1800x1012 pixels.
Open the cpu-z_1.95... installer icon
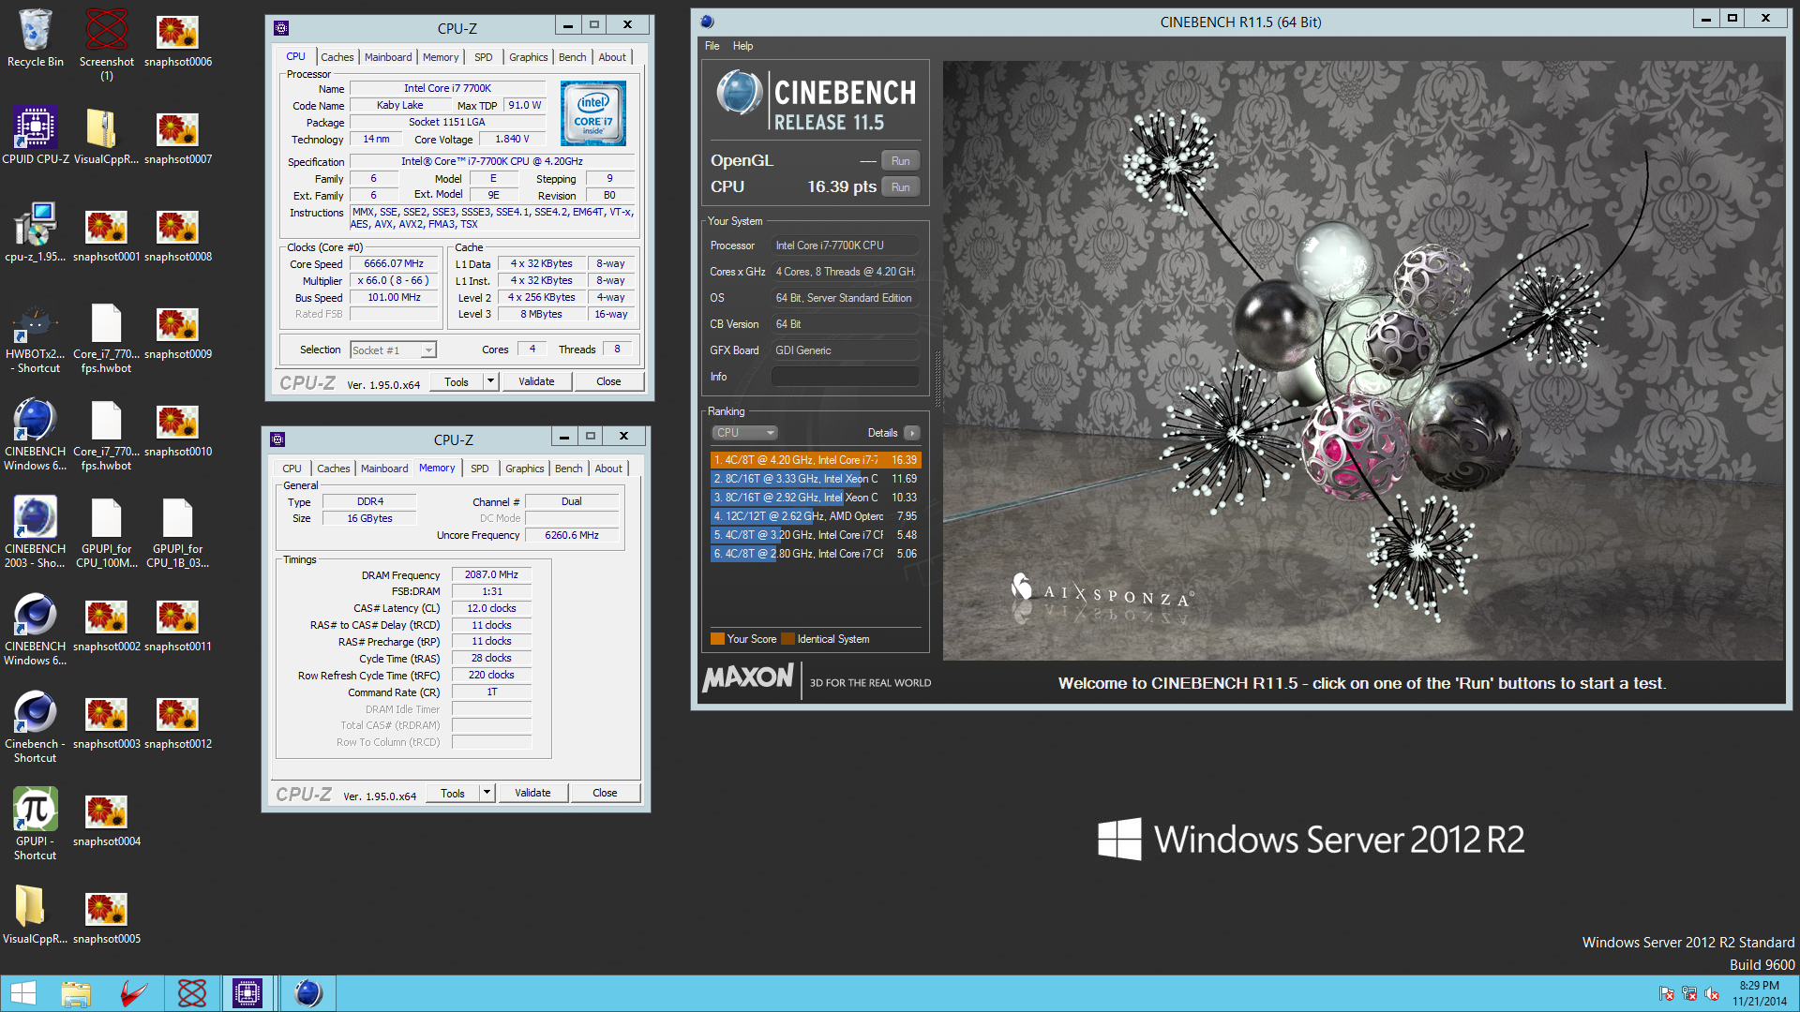click(35, 233)
